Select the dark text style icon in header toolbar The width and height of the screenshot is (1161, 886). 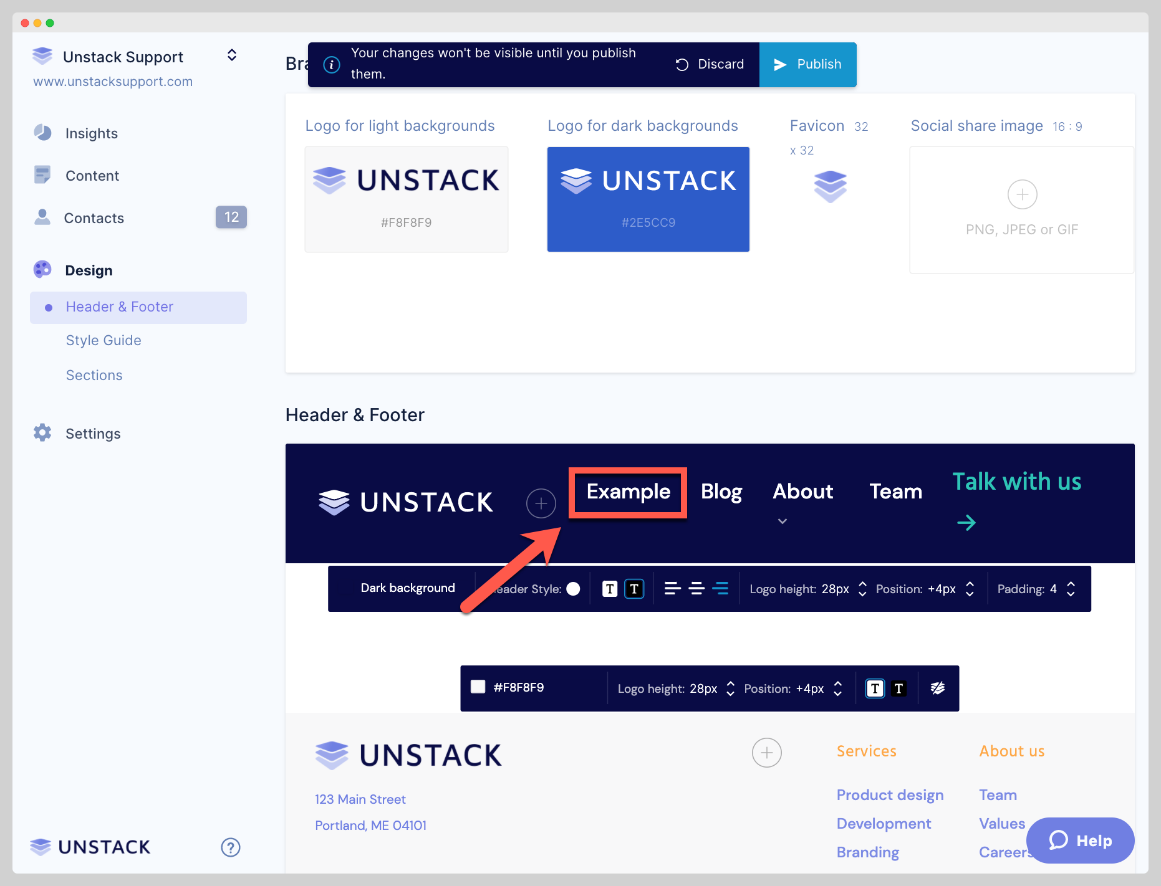tap(634, 588)
